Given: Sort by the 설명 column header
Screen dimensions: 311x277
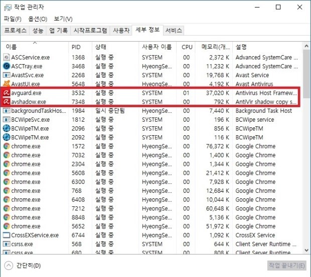Looking at the screenshot, I should point(267,47).
